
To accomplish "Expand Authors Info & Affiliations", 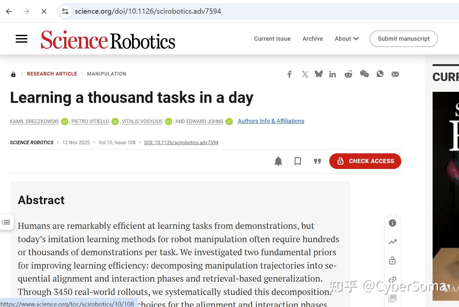I will (271, 121).
